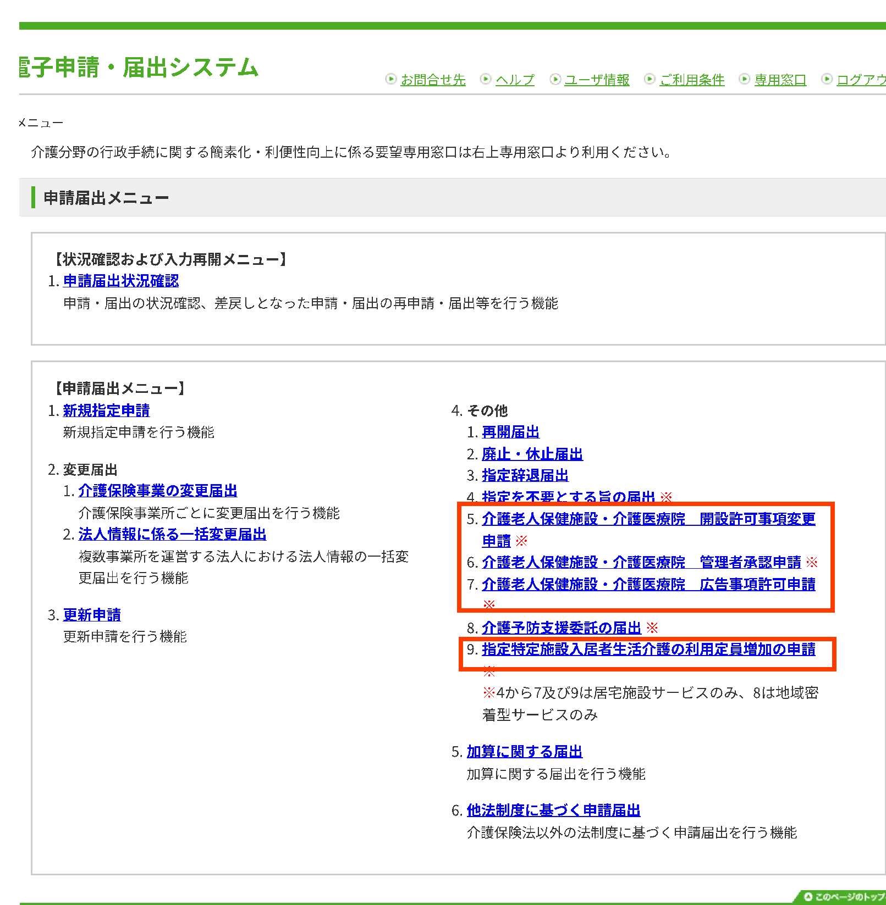This screenshot has width=886, height=905.
Task: Open 専用窓口 from the header
Action: point(779,80)
